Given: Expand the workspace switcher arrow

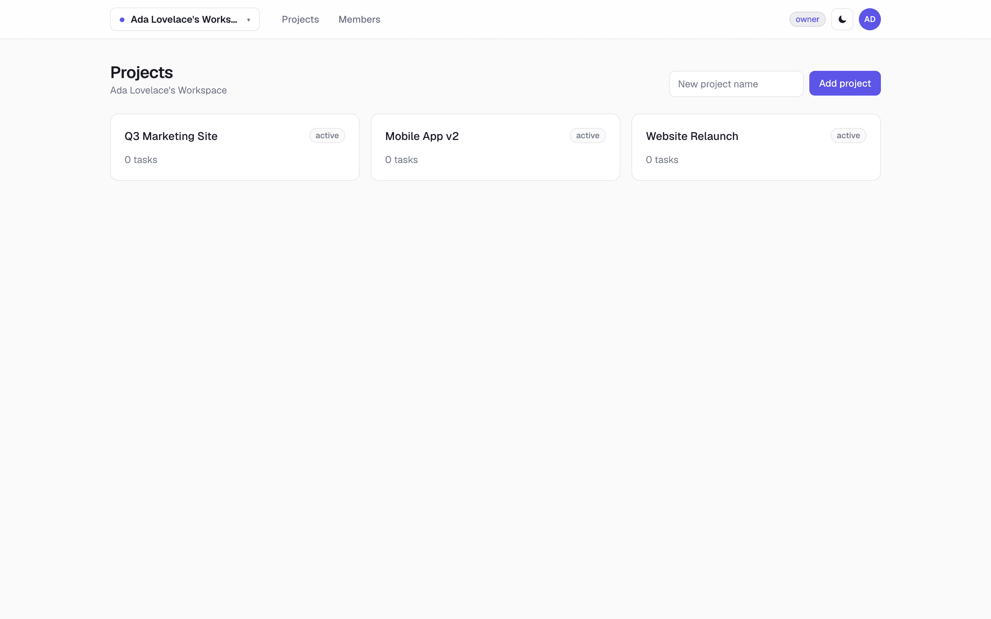Looking at the screenshot, I should click(248, 20).
